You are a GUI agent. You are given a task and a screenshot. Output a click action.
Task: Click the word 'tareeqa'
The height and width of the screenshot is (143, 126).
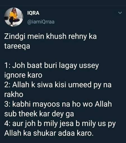tap(17, 46)
